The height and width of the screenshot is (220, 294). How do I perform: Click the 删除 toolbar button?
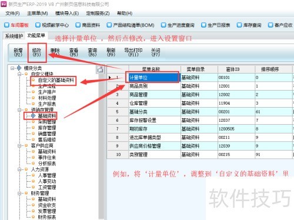(x=55, y=52)
